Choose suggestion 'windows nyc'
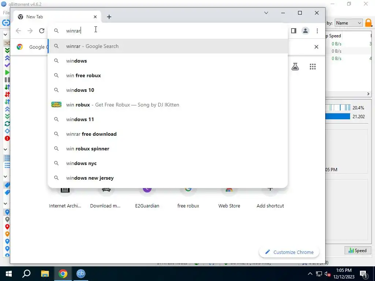The image size is (375, 281). (168, 163)
